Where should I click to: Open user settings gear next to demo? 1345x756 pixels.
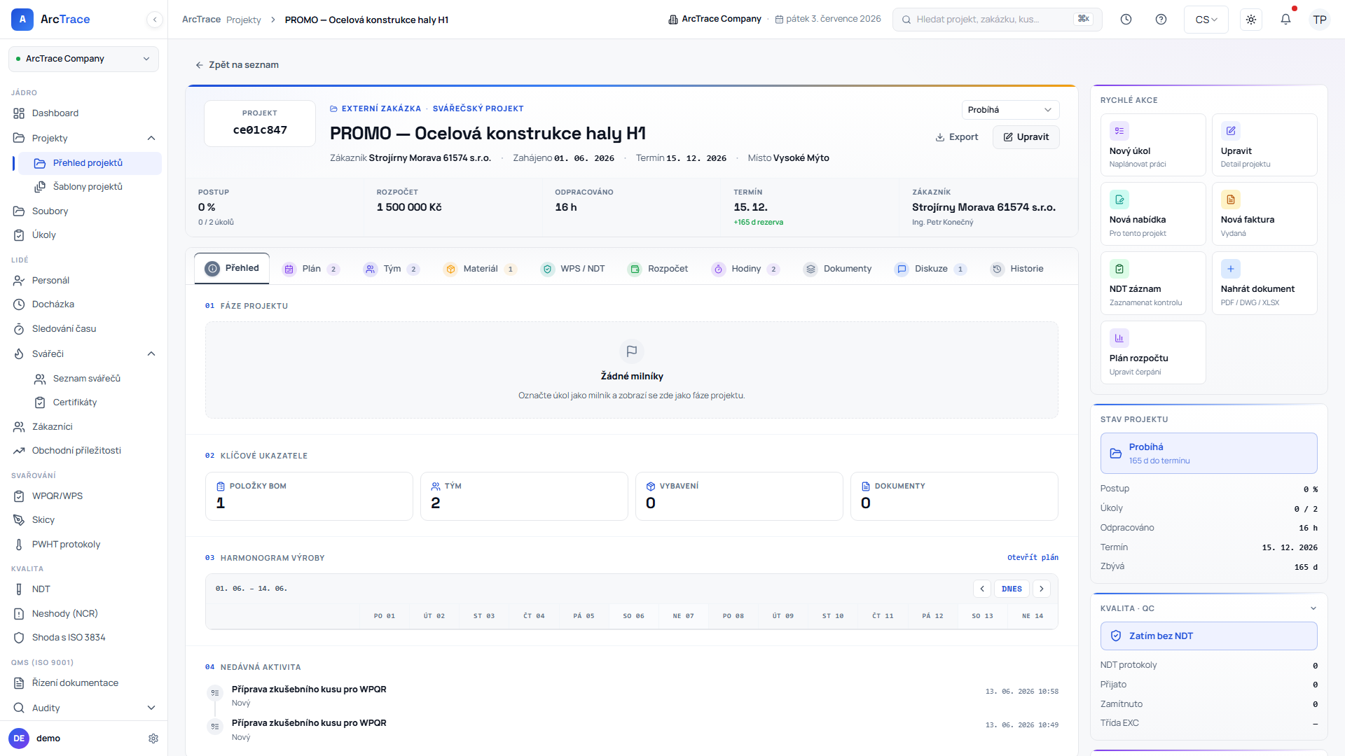pyautogui.click(x=153, y=738)
